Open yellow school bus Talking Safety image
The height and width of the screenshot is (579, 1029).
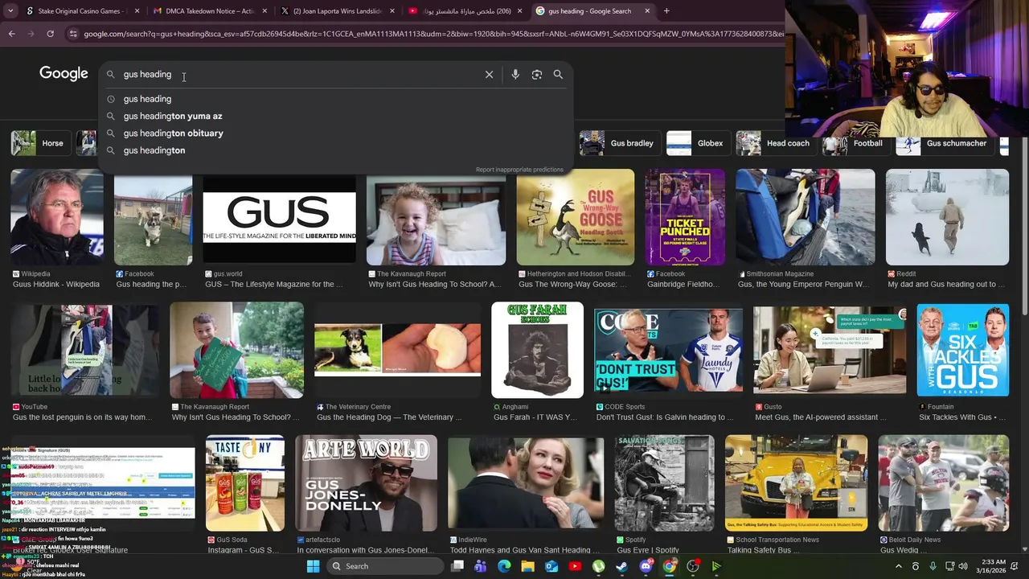[796, 483]
